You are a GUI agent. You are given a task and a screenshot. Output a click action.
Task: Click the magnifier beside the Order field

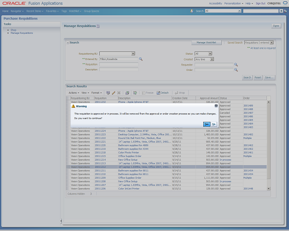click(x=236, y=70)
